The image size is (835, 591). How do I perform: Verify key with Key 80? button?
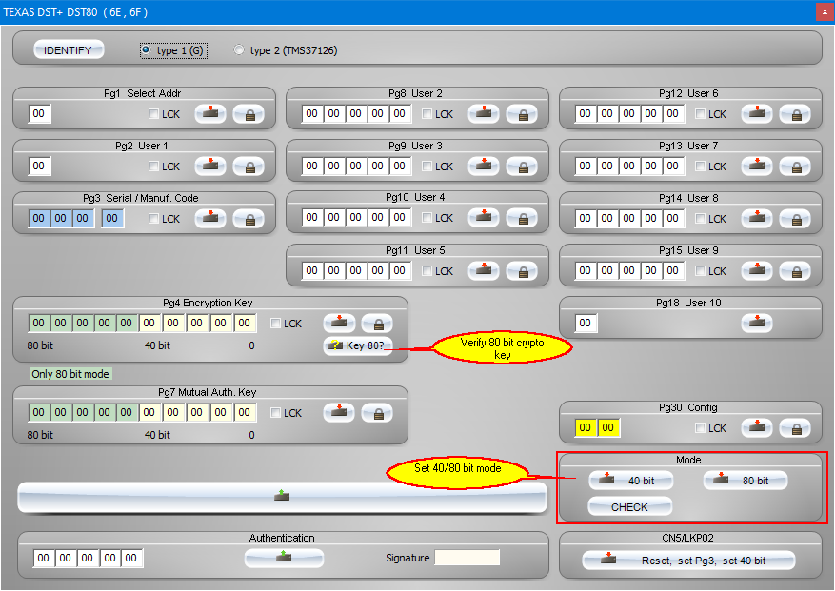coord(358,345)
